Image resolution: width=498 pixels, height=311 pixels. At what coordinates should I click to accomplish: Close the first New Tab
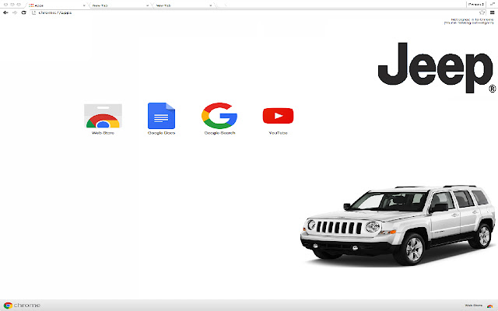coord(147,5)
